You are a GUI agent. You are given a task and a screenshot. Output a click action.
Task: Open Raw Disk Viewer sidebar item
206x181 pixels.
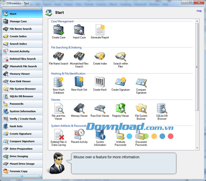22,81
